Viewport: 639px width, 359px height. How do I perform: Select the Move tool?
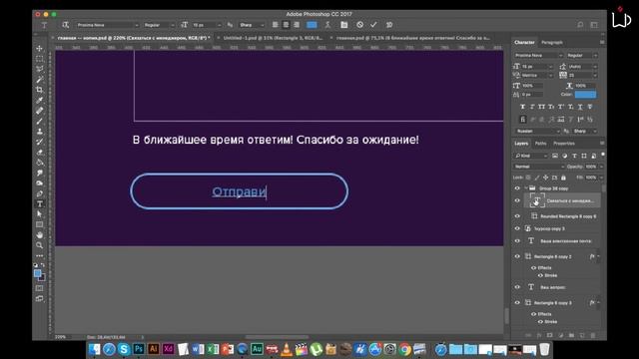40,49
